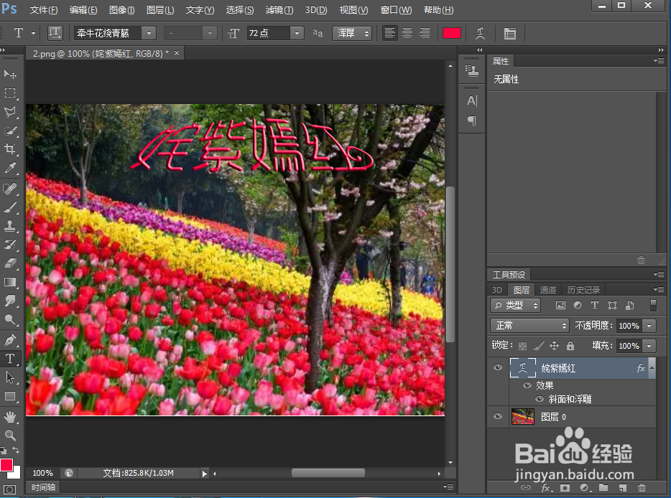Select the Healing Brush tool
Image resolution: width=671 pixels, height=498 pixels.
pyautogui.click(x=10, y=189)
